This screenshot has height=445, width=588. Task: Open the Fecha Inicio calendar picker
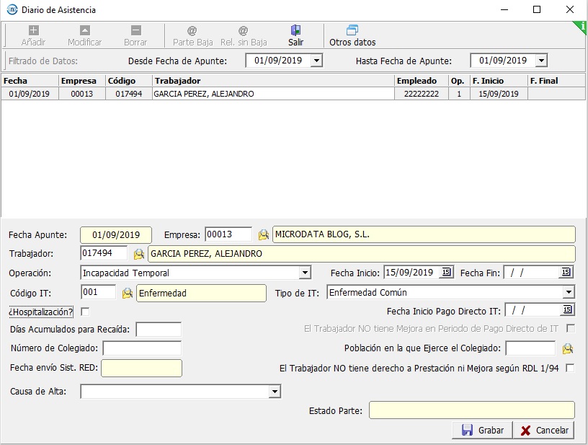pyautogui.click(x=447, y=273)
